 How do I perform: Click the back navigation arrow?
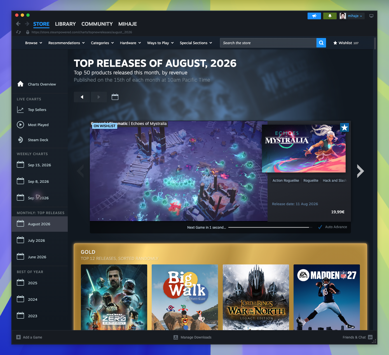pos(18,24)
